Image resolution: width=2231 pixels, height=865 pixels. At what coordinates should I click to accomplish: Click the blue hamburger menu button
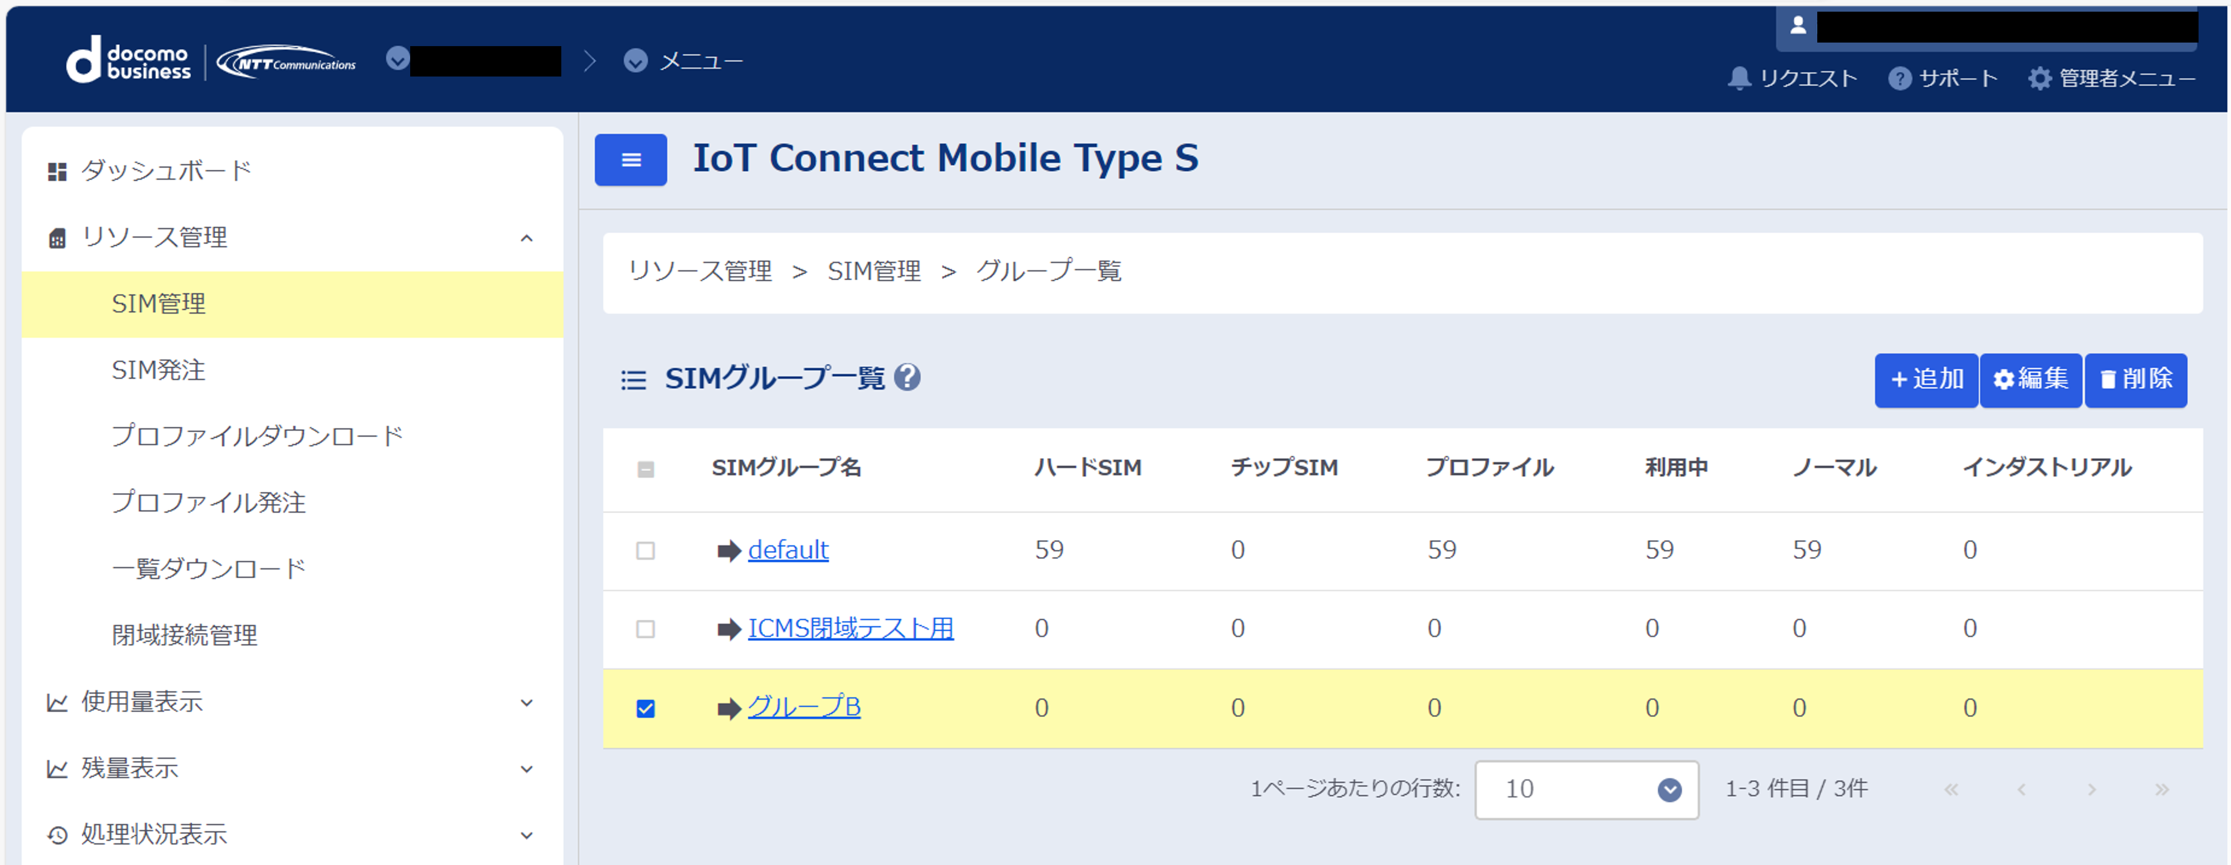pos(630,160)
